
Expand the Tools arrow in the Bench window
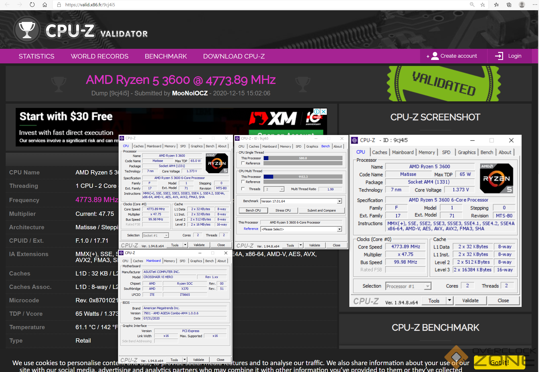pyautogui.click(x=301, y=245)
